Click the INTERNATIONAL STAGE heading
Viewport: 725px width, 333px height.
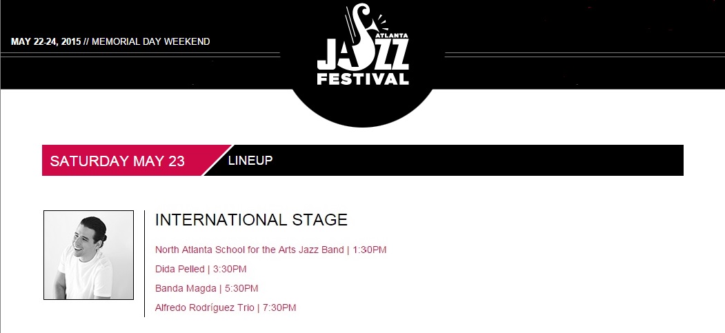251,220
